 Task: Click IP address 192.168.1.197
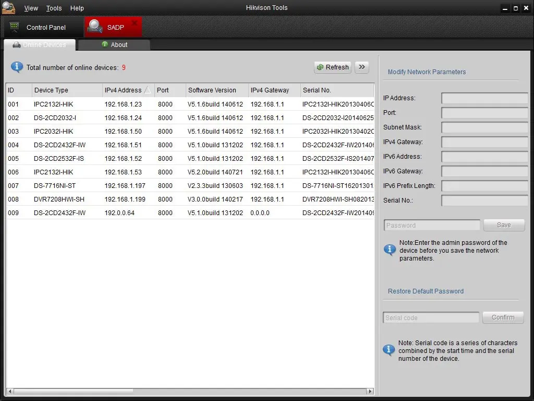tap(125, 186)
